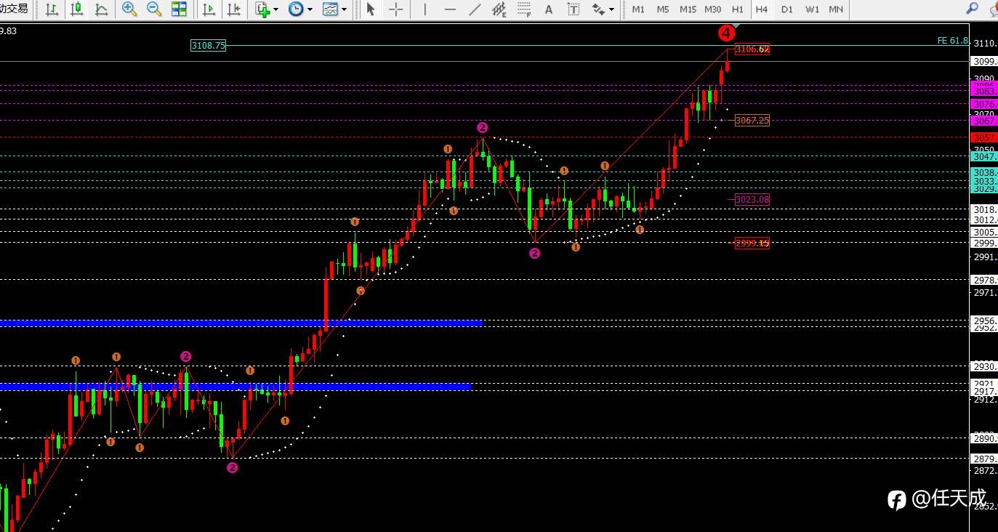Click the magenta 3083 axis price tag

[x=983, y=91]
